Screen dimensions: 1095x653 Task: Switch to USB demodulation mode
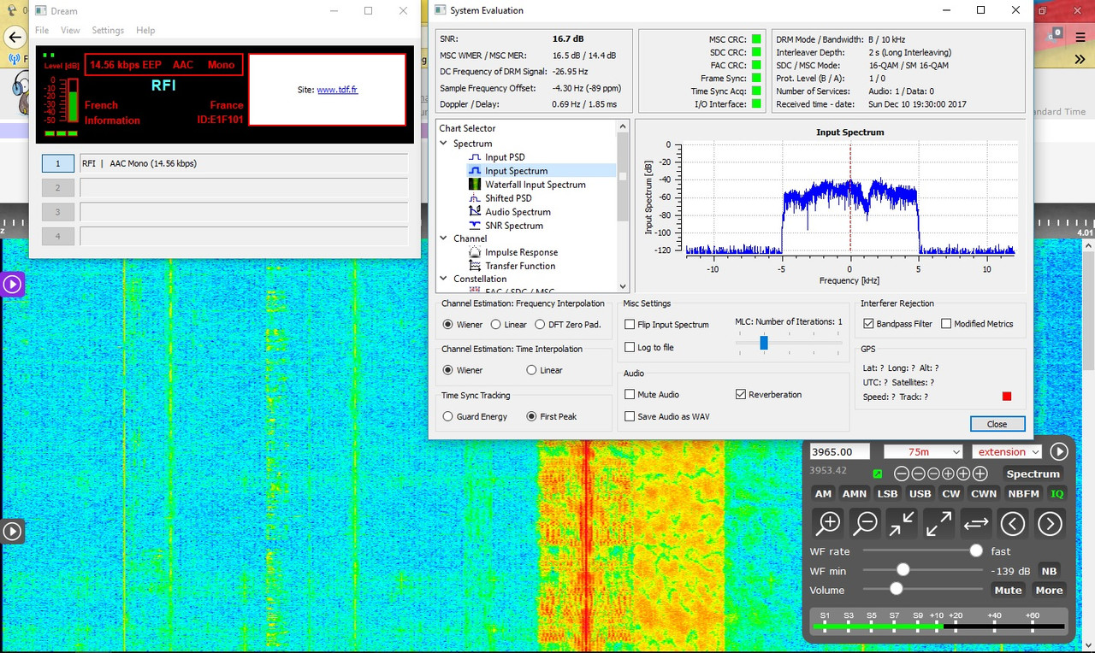pyautogui.click(x=920, y=493)
